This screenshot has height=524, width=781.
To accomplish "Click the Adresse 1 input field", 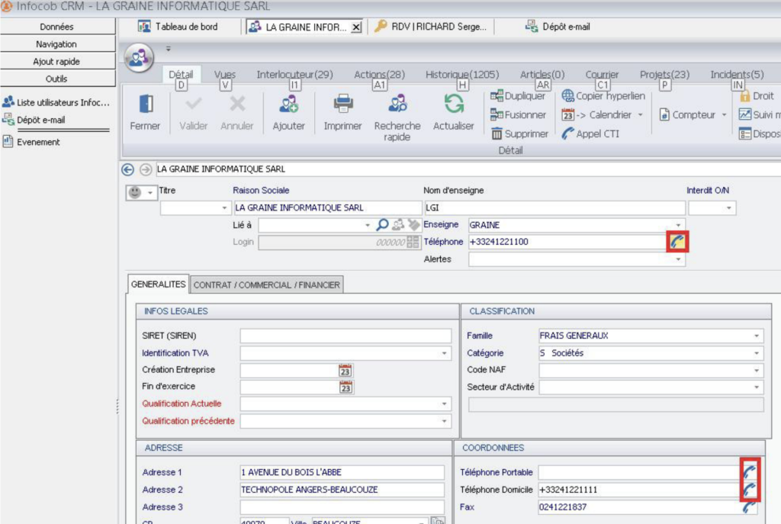I will click(342, 473).
